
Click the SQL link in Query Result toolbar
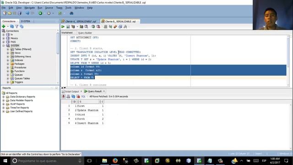(83, 97)
